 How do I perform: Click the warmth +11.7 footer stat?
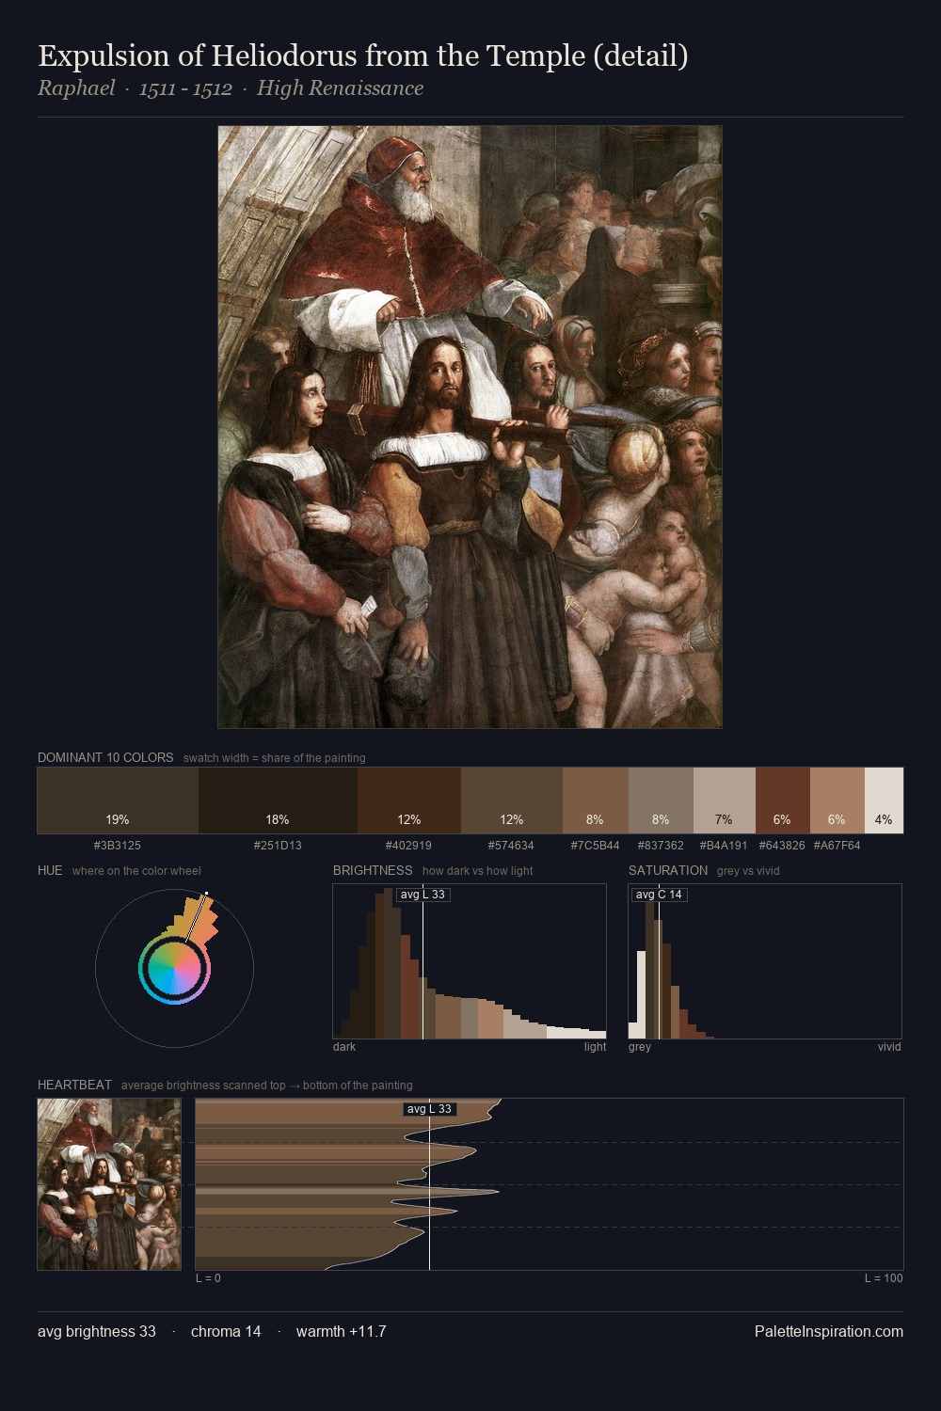tap(341, 1331)
